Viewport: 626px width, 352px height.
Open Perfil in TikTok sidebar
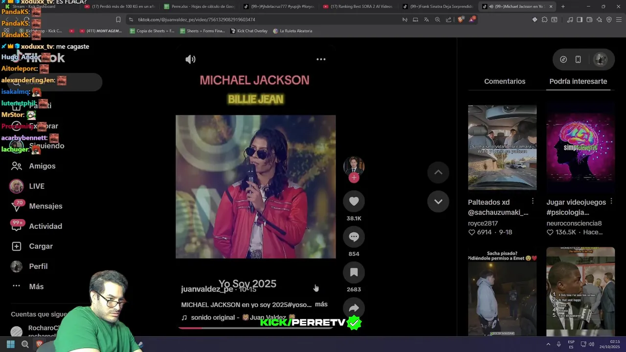tap(29, 266)
